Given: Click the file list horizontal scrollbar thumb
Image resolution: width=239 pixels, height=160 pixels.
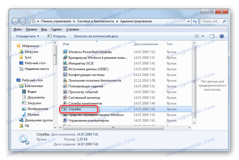Looking at the screenshot, I should click(x=113, y=128).
